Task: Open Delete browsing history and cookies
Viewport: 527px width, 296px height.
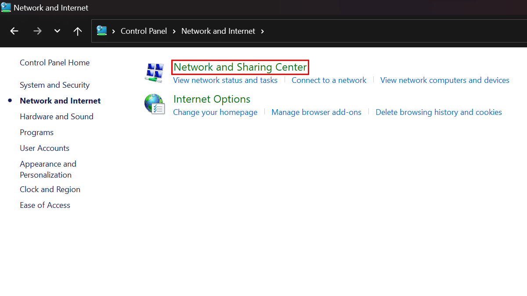Action: 438,112
